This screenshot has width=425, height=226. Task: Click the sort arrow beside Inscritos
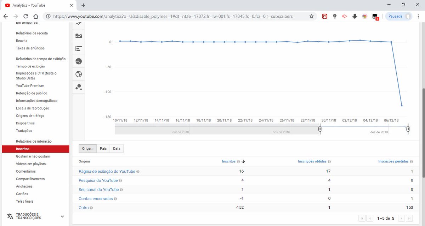pos(243,161)
